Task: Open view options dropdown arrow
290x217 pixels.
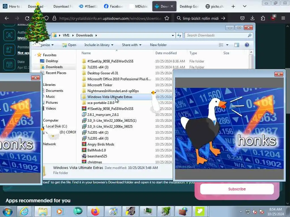Action: pos(227,45)
